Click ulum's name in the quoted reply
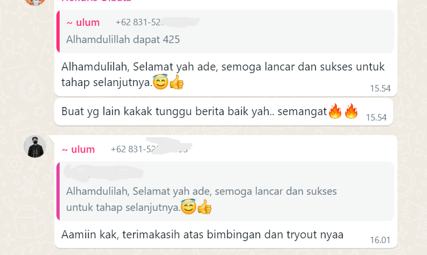The height and width of the screenshot is (255, 427). [x=83, y=23]
